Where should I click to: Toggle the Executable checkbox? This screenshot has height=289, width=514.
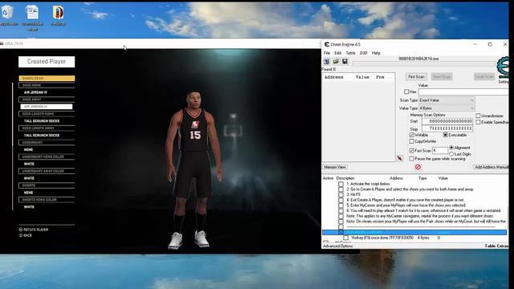click(x=446, y=135)
